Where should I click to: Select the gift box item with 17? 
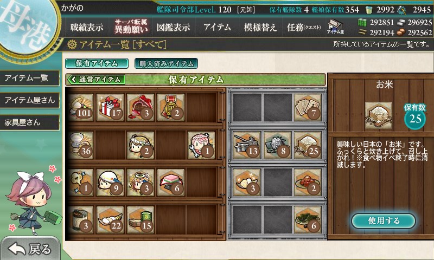(x=110, y=107)
